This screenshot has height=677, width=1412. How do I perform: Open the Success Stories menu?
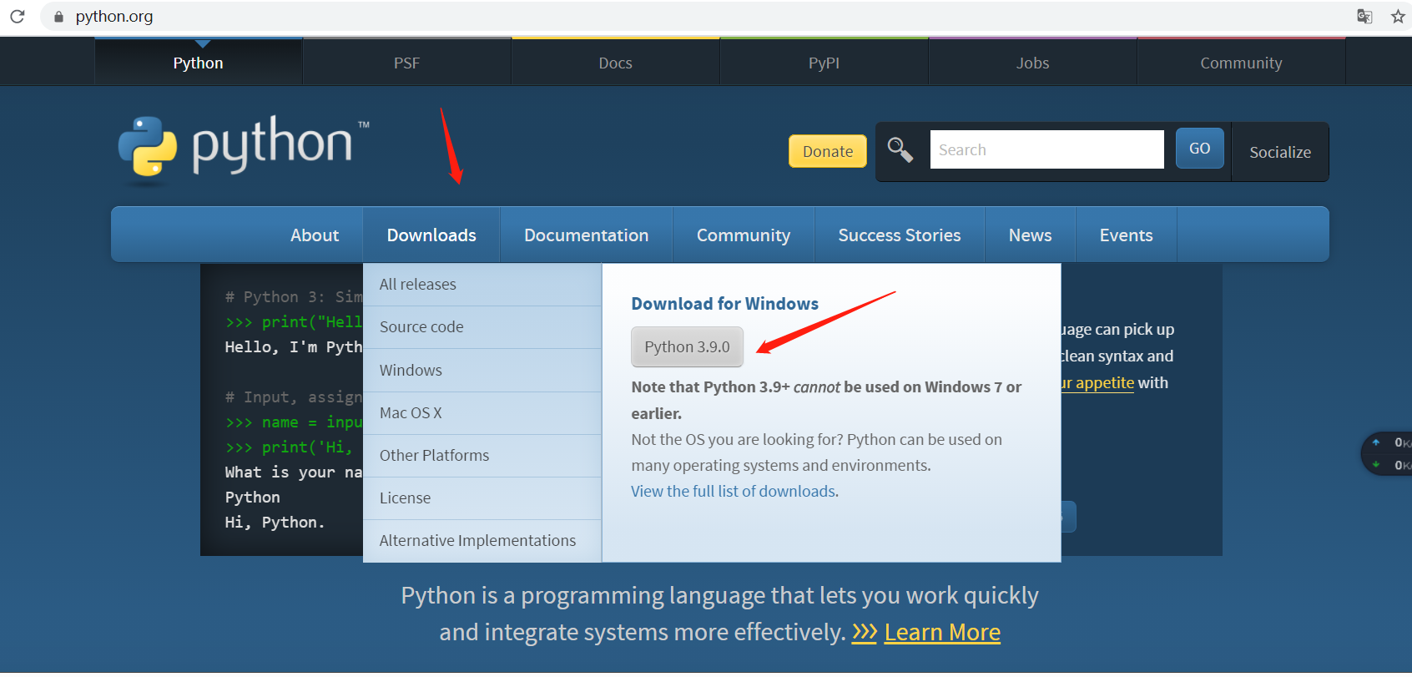900,235
